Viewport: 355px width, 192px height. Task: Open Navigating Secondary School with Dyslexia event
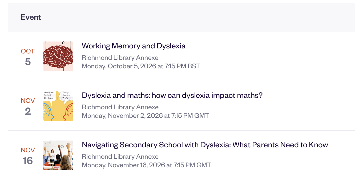coord(205,145)
